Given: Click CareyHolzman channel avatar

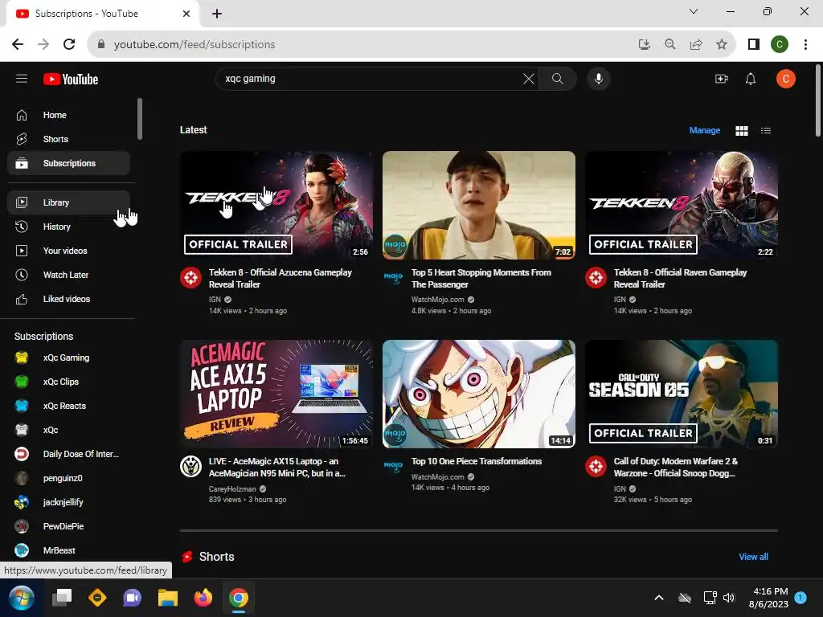Looking at the screenshot, I should click(x=191, y=467).
